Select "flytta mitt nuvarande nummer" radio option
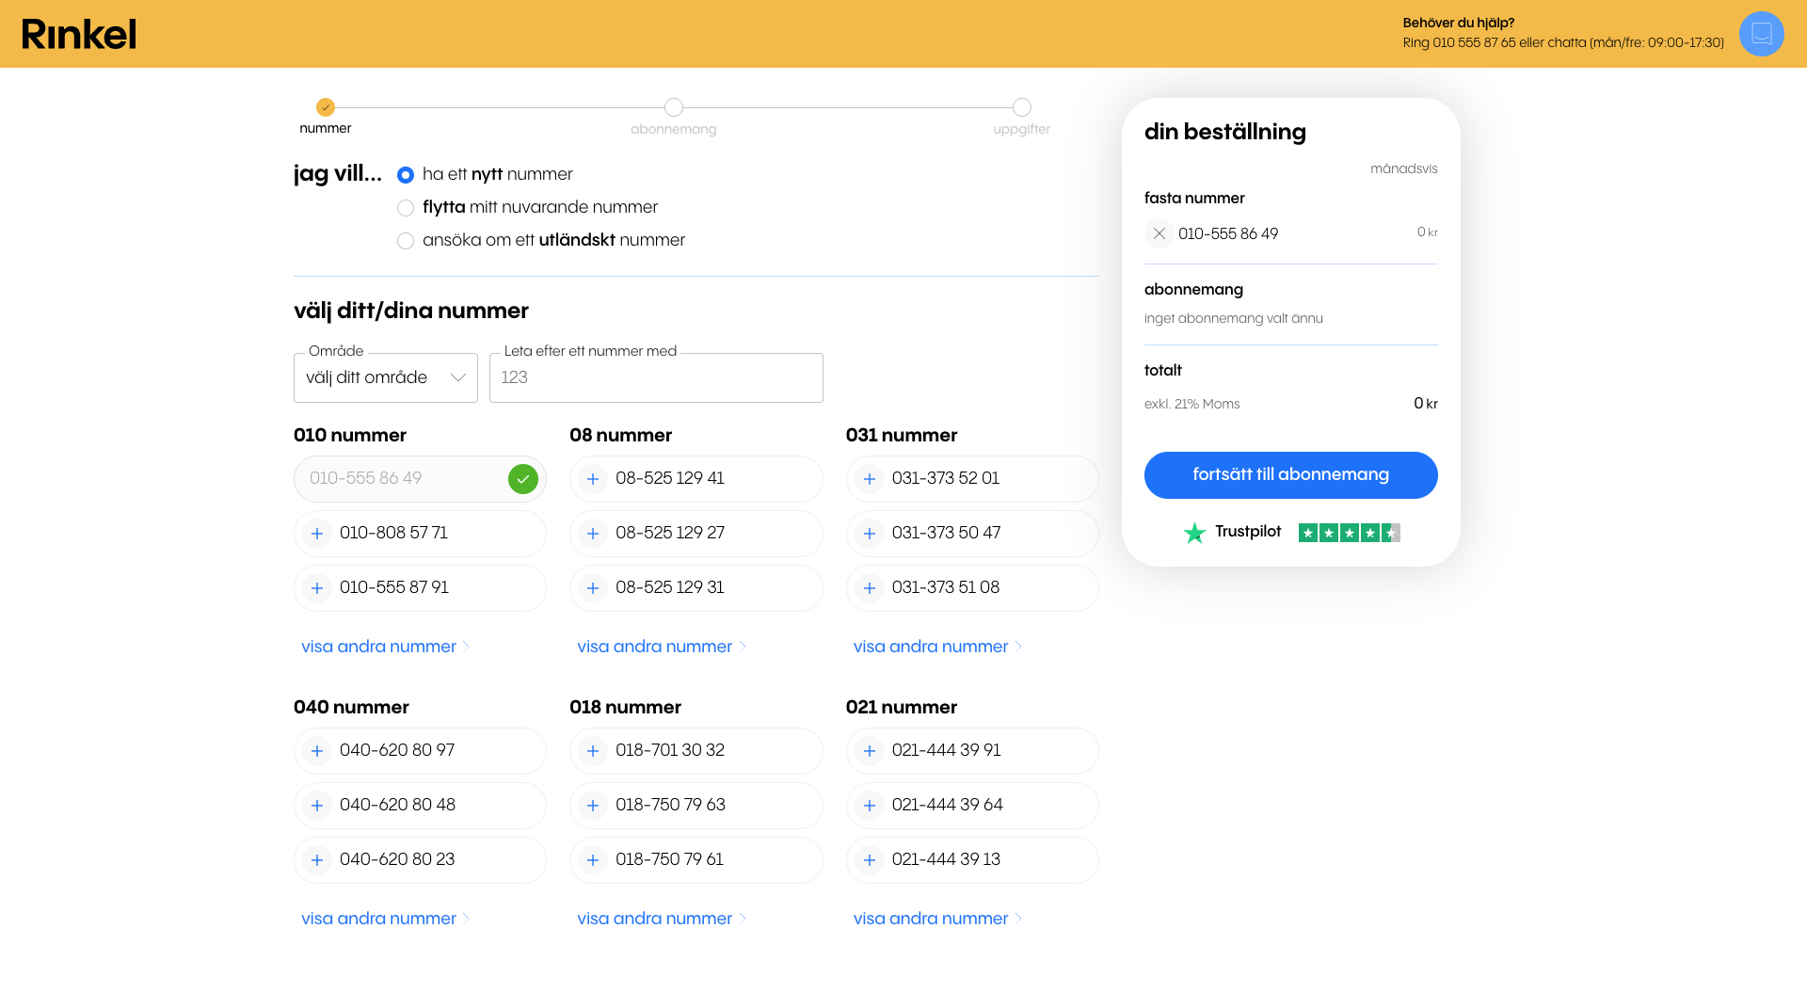 pos(406,208)
